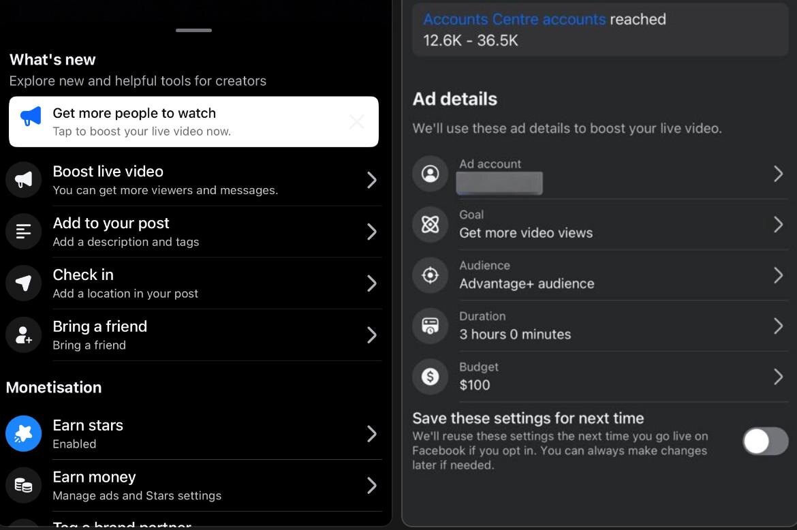Toggle Save these settings for next time
Screen dimensions: 797x530
pos(766,441)
